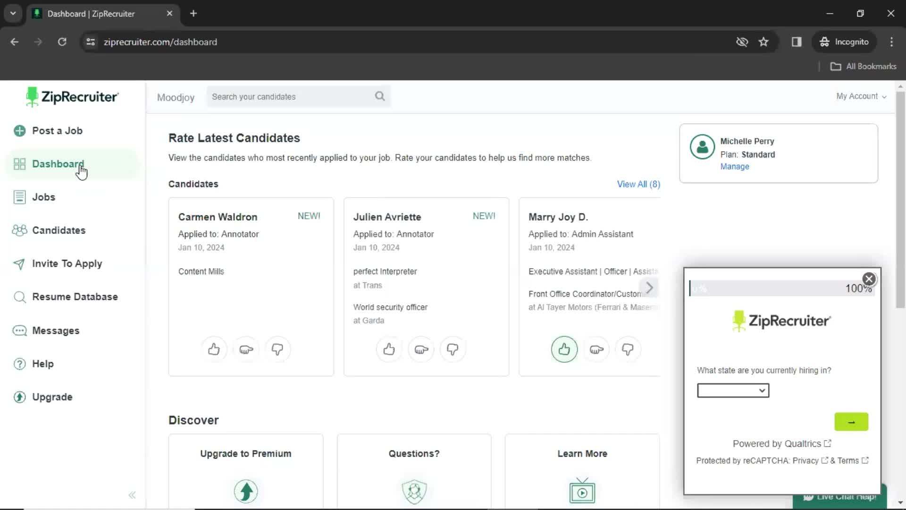Click thumbs down for Carmen Waldron

277,349
